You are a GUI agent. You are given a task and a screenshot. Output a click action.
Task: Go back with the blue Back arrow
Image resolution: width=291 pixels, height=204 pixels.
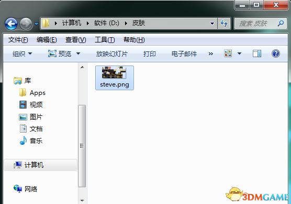(11, 24)
